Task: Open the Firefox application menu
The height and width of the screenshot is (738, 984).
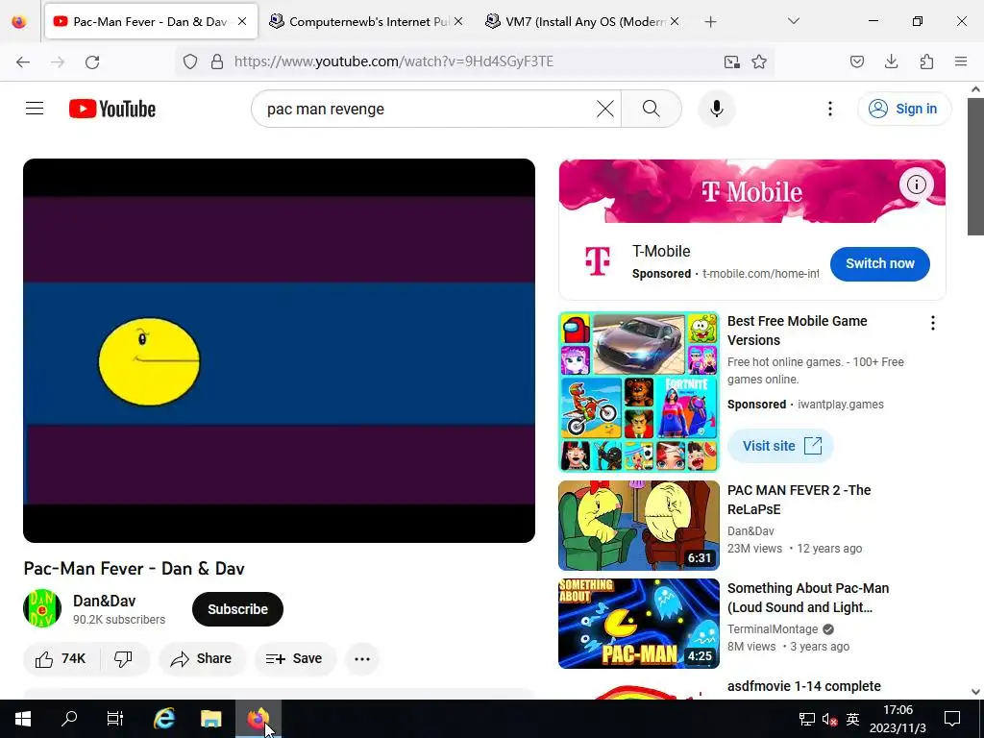Action: click(961, 61)
